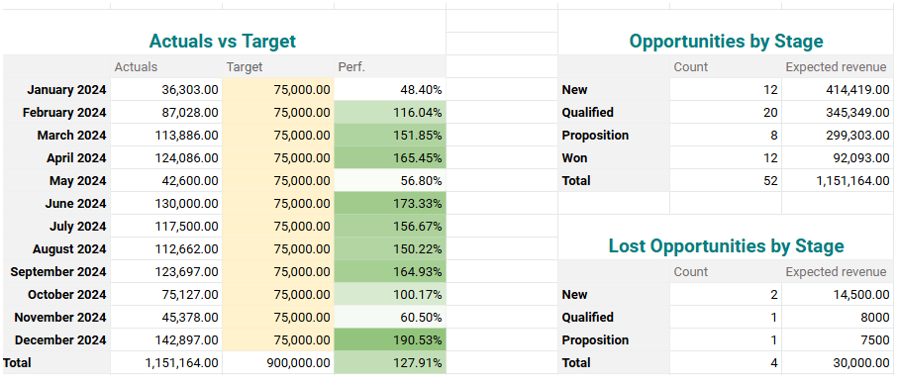Select lost revenue cell 14,500.00

[x=838, y=294]
